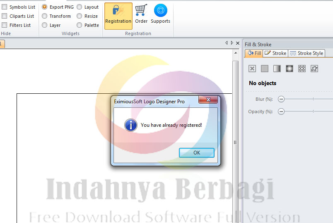The image size is (333, 223).
Task: Switch to the Stroke Style tab
Action: coord(306,53)
